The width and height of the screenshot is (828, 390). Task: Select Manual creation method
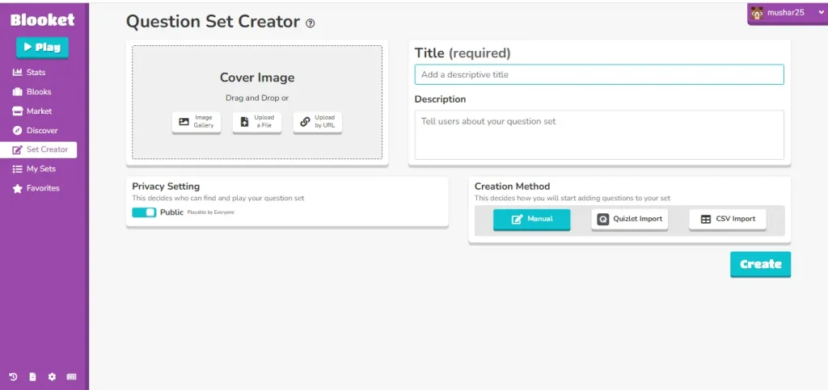click(x=532, y=220)
